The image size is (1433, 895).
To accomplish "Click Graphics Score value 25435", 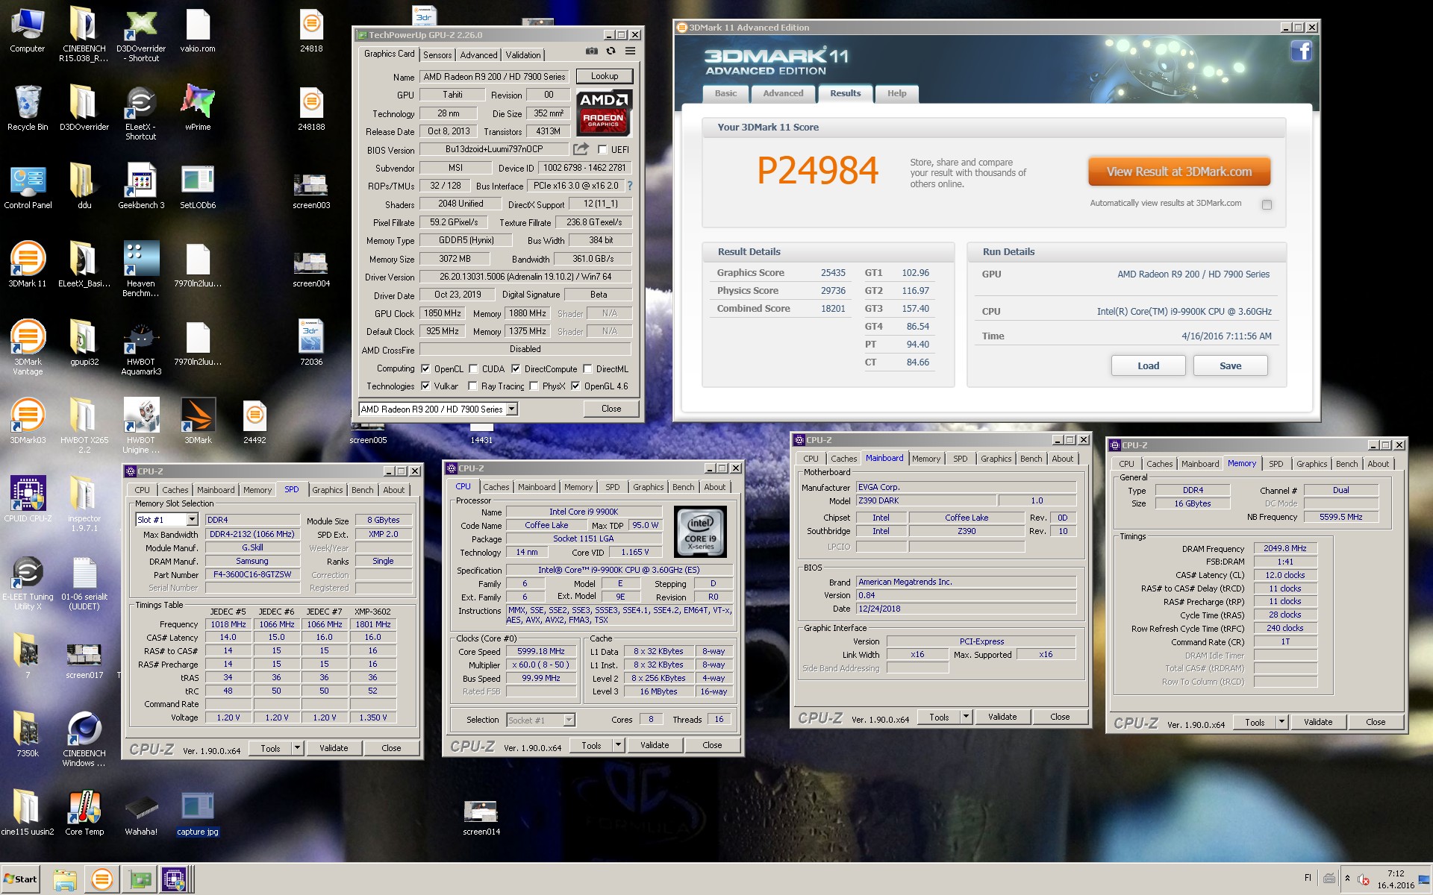I will (832, 273).
